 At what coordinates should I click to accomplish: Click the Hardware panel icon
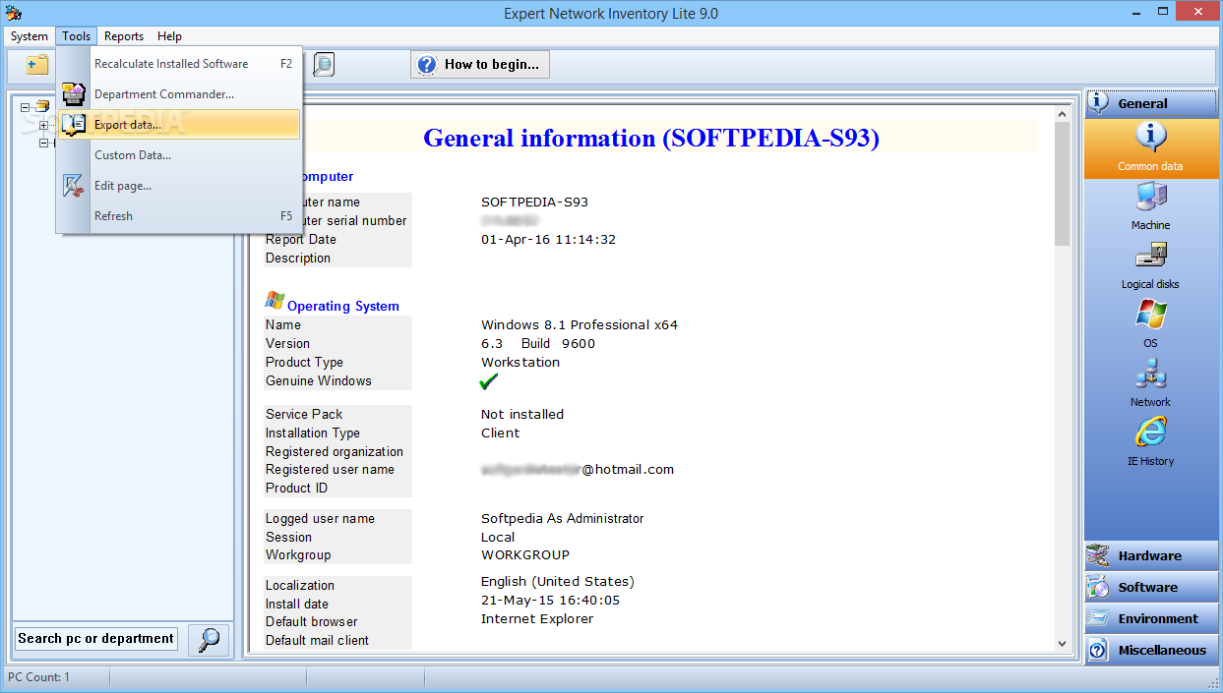[x=1099, y=555]
